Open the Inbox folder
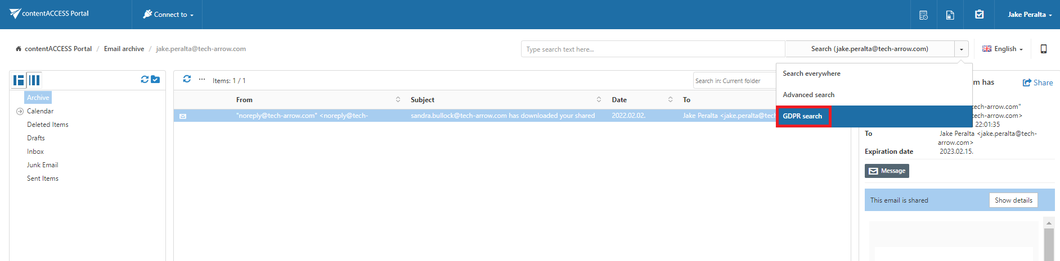The image size is (1060, 261). click(35, 152)
